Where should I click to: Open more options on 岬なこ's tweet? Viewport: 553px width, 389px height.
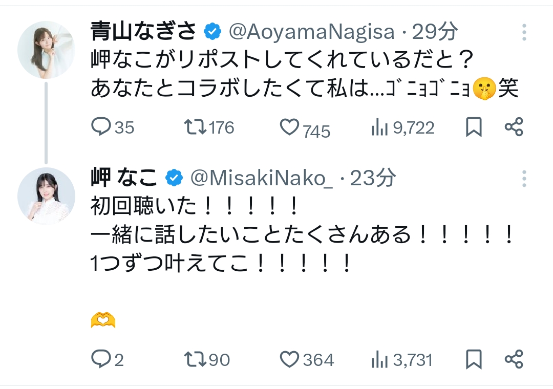click(x=524, y=178)
